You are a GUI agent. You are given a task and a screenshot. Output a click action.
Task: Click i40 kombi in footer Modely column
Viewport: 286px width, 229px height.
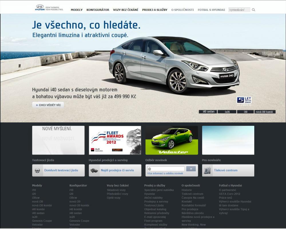pyautogui.click(x=38, y=209)
